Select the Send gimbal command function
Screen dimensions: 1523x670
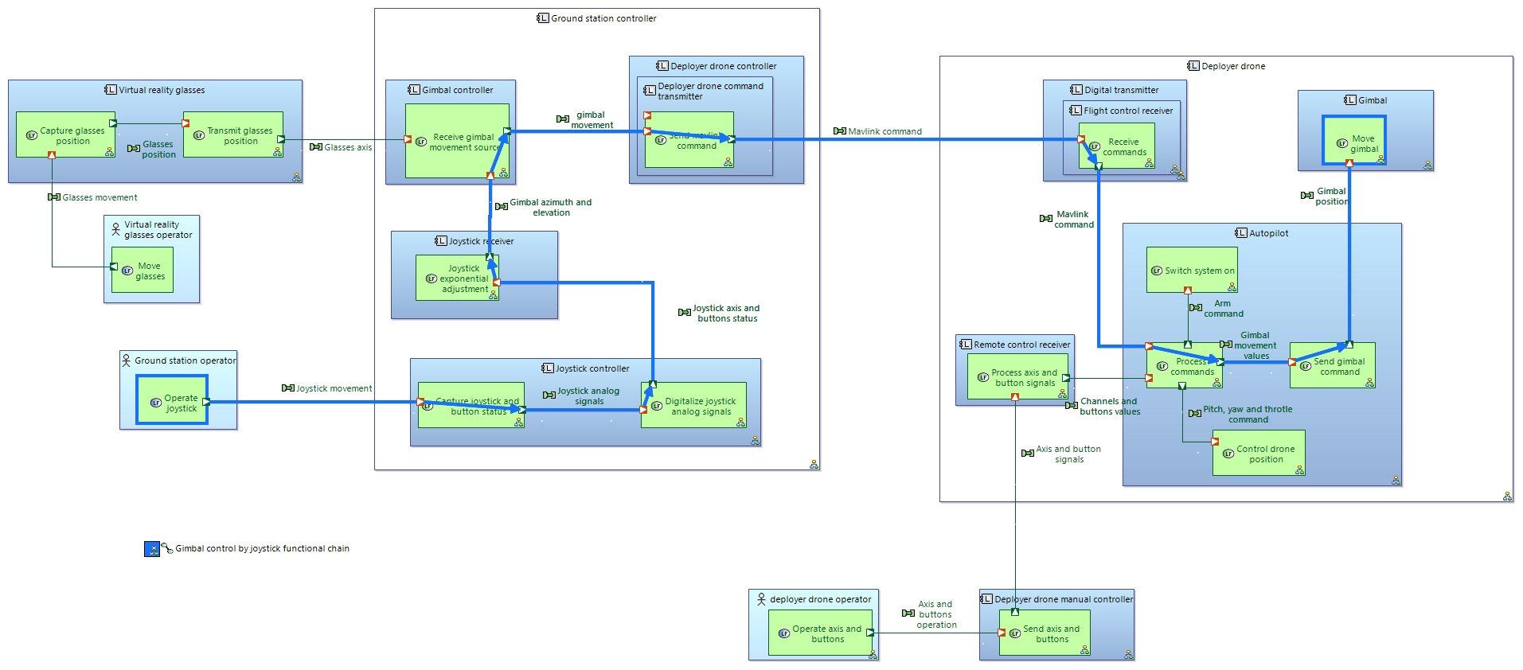(x=1333, y=365)
